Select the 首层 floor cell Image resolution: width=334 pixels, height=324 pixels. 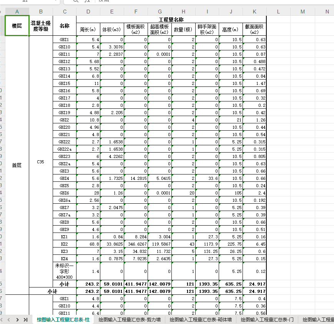point(17,165)
